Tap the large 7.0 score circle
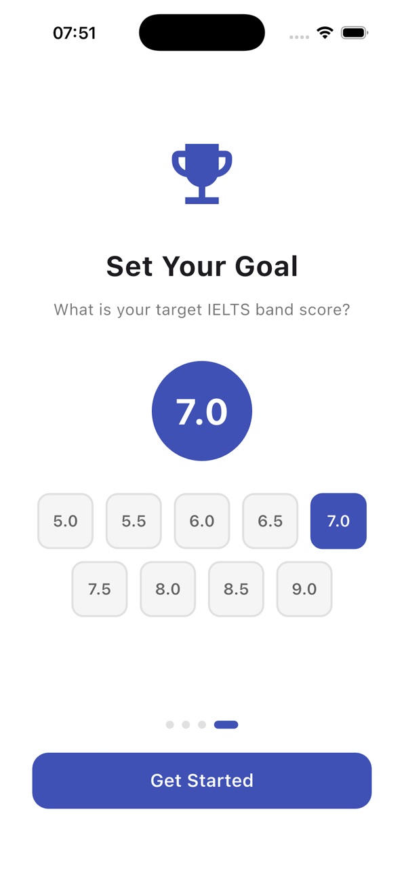The width and height of the screenshot is (404, 875). [x=202, y=411]
